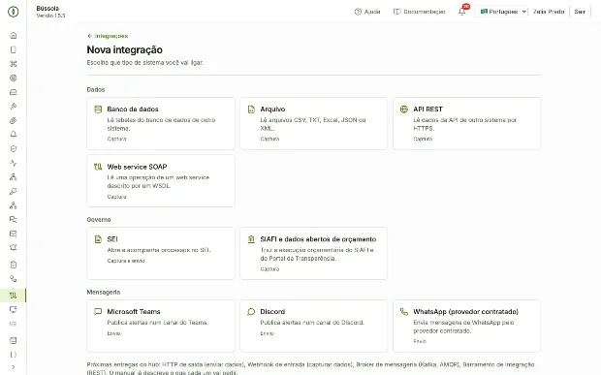Screen dimensions: 601x375
Task: Click the database icon on Banco de dados
Action: click(98, 109)
